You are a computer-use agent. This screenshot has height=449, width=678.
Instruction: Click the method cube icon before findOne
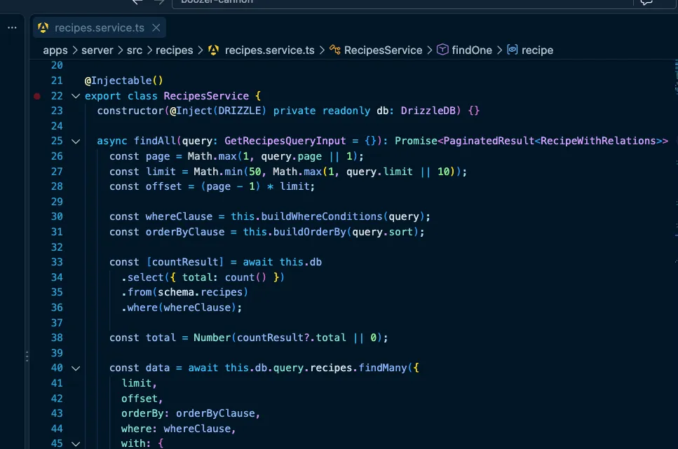[x=442, y=50]
